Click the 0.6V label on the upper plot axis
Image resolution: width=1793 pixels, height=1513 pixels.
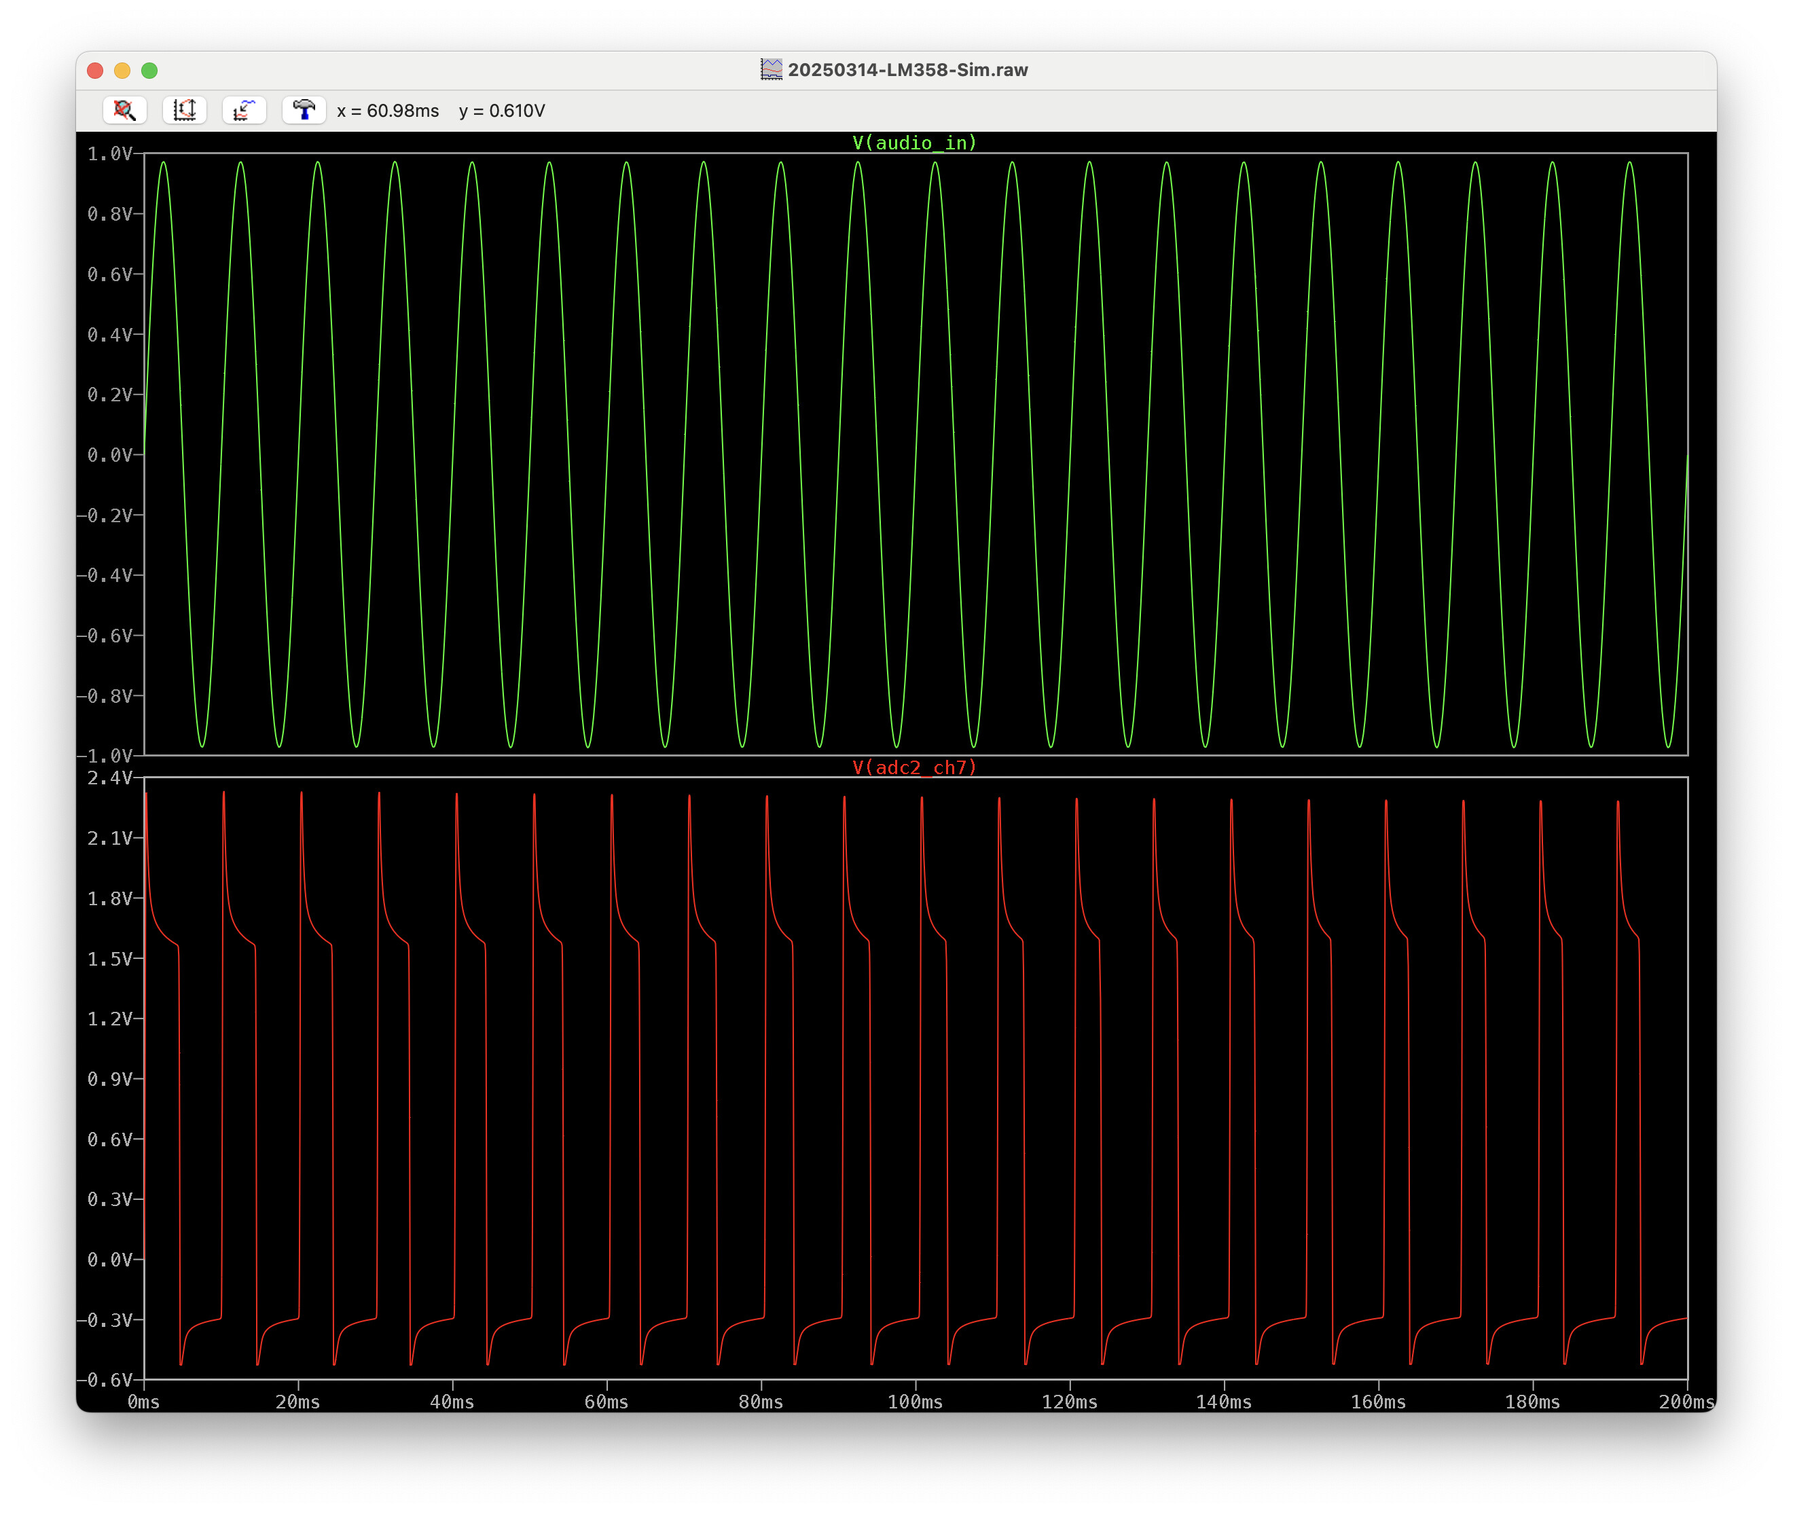point(110,274)
